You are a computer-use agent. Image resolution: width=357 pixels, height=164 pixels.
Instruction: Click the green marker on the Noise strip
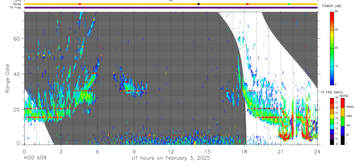[288, 4]
